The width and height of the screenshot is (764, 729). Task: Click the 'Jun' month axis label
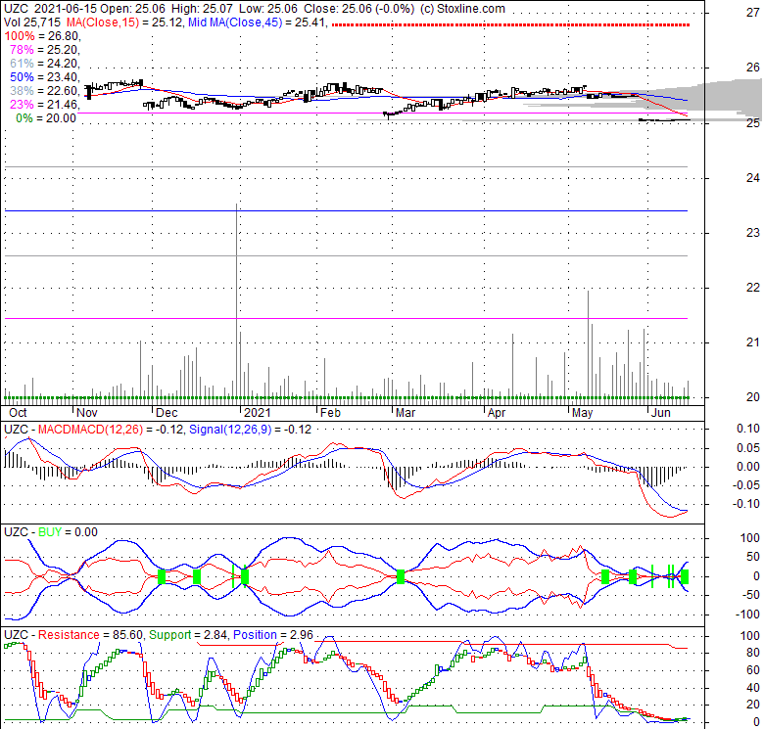(661, 413)
